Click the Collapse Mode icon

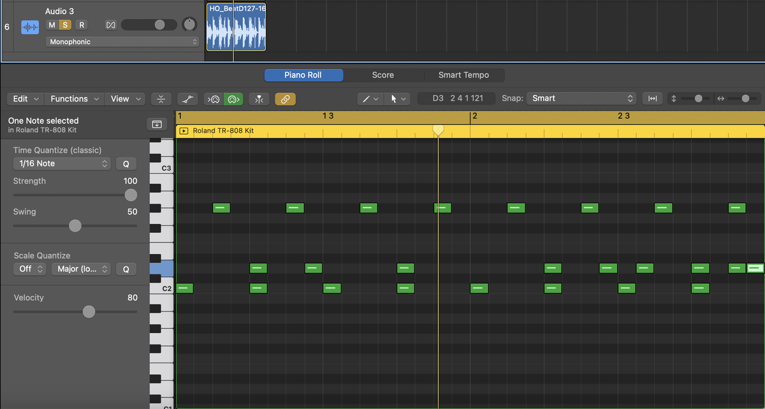[x=161, y=99]
